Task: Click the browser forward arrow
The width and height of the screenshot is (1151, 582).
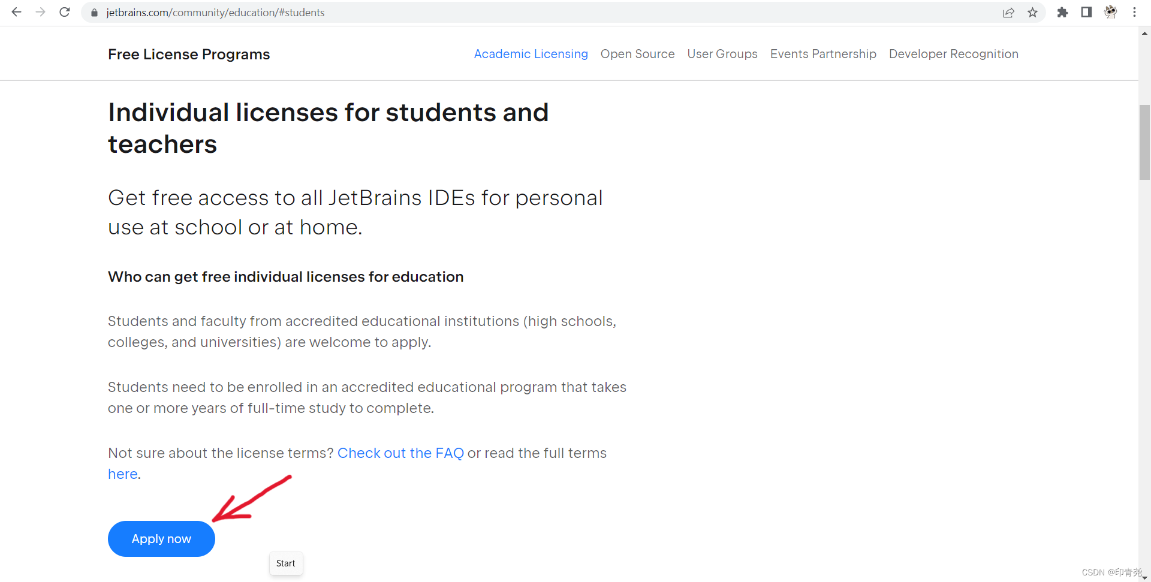Action: pyautogui.click(x=41, y=12)
